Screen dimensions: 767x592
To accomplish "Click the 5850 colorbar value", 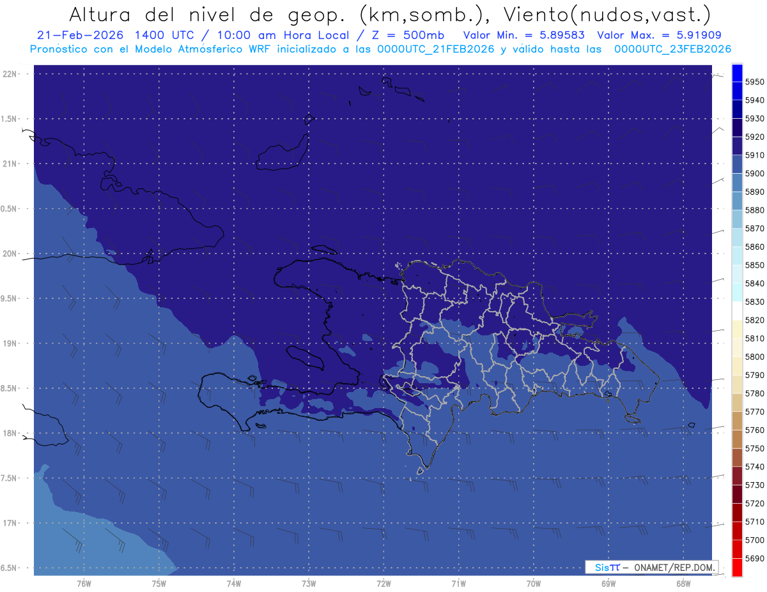I will (x=754, y=265).
